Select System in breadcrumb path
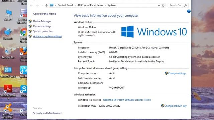 (x=111, y=5)
